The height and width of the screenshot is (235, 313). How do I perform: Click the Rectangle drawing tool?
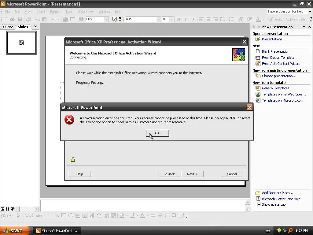(x=64, y=215)
